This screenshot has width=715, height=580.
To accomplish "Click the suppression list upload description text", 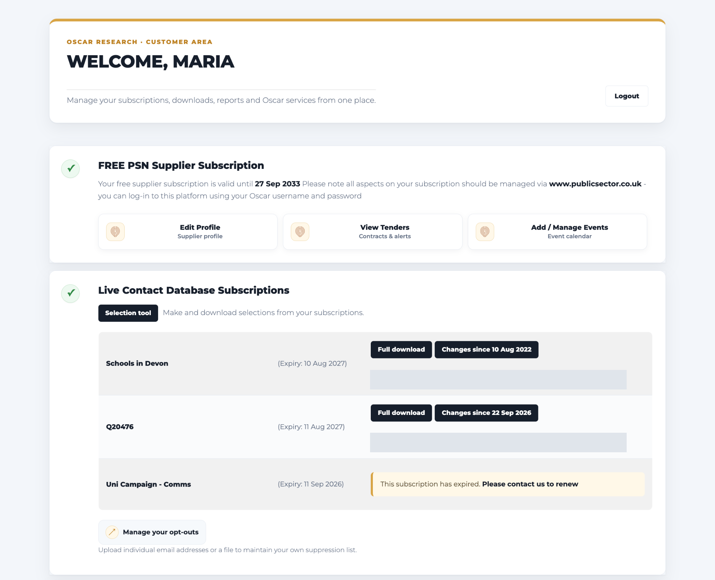I will [228, 550].
